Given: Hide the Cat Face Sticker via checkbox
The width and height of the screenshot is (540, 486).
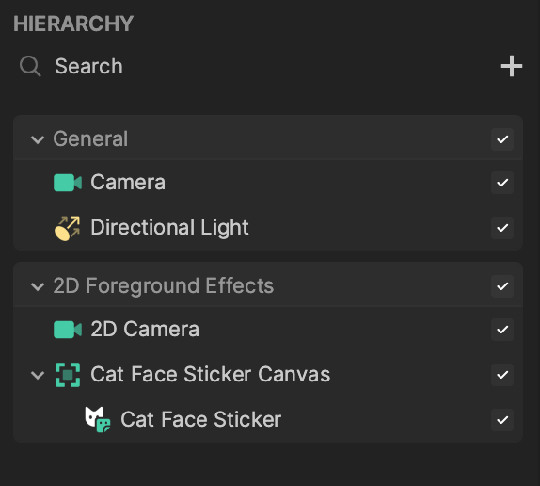Looking at the screenshot, I should 502,420.
